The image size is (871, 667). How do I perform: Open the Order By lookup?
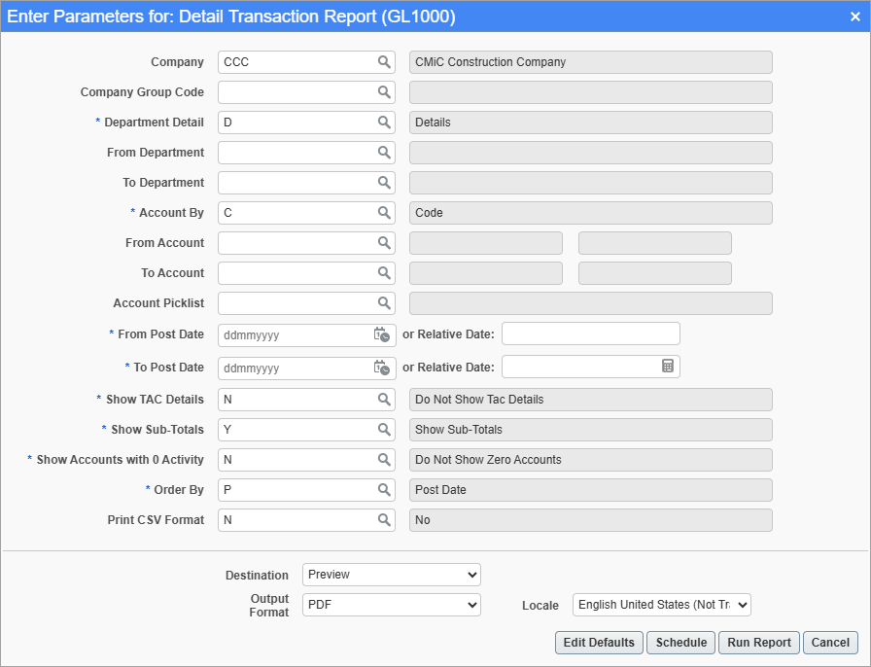(x=385, y=489)
